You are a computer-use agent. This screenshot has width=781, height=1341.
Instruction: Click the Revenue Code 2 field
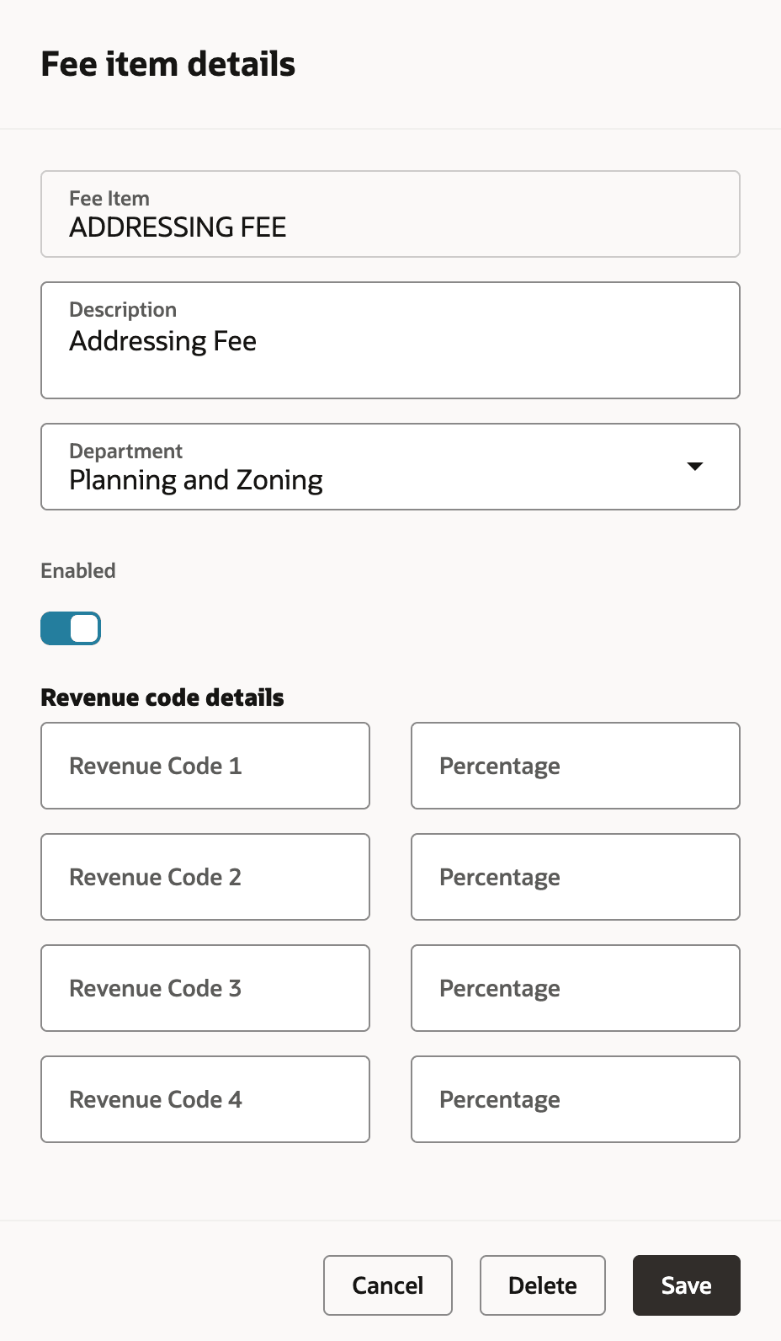click(x=205, y=877)
